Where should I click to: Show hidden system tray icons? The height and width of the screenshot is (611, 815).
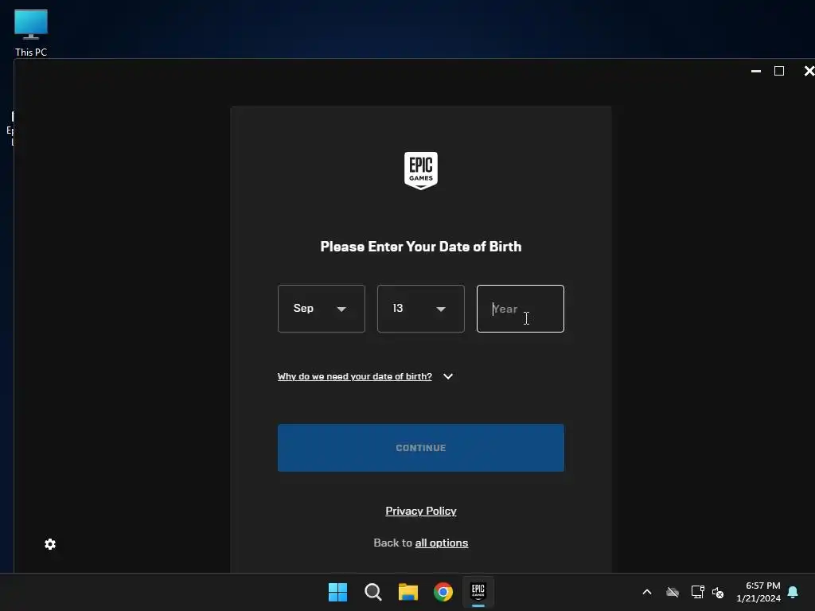647,592
